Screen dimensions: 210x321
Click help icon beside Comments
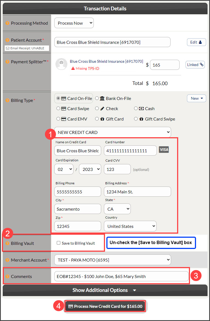pos(8,277)
